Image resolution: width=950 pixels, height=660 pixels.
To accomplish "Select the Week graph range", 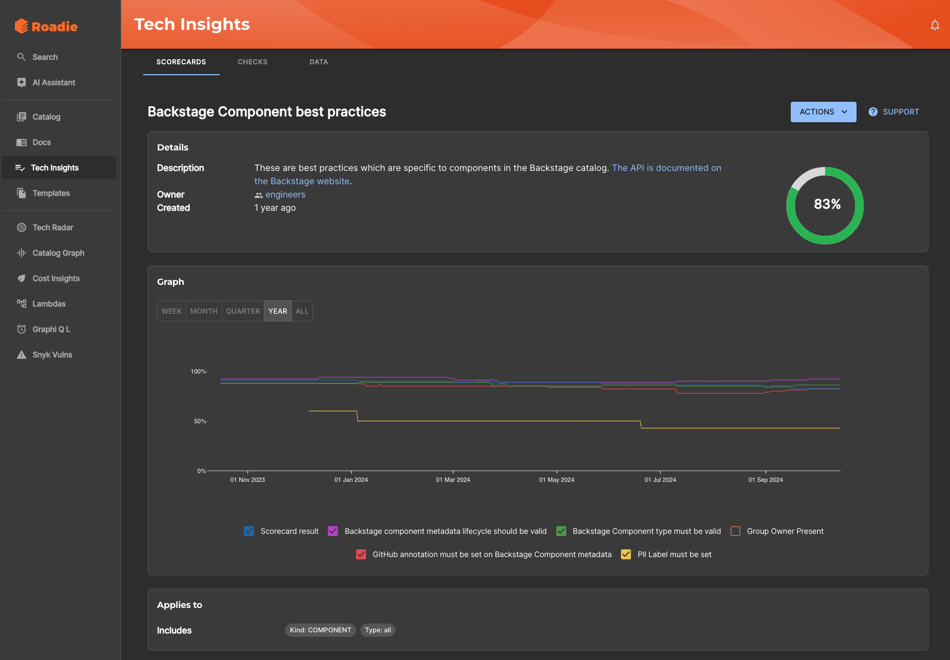I will (x=171, y=311).
